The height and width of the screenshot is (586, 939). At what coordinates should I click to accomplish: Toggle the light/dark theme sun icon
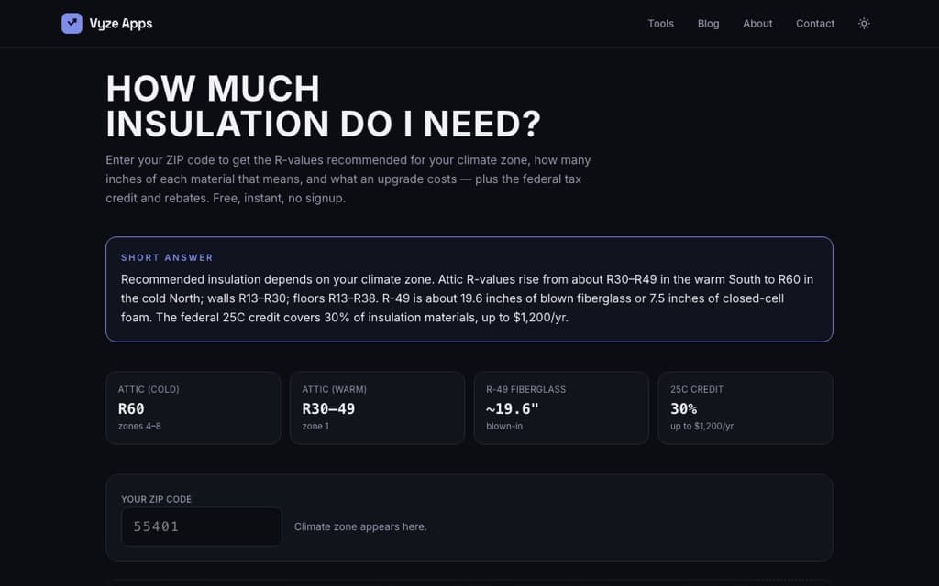[864, 23]
